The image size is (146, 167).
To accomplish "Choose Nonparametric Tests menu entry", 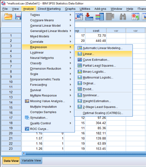I will pos(48,79).
